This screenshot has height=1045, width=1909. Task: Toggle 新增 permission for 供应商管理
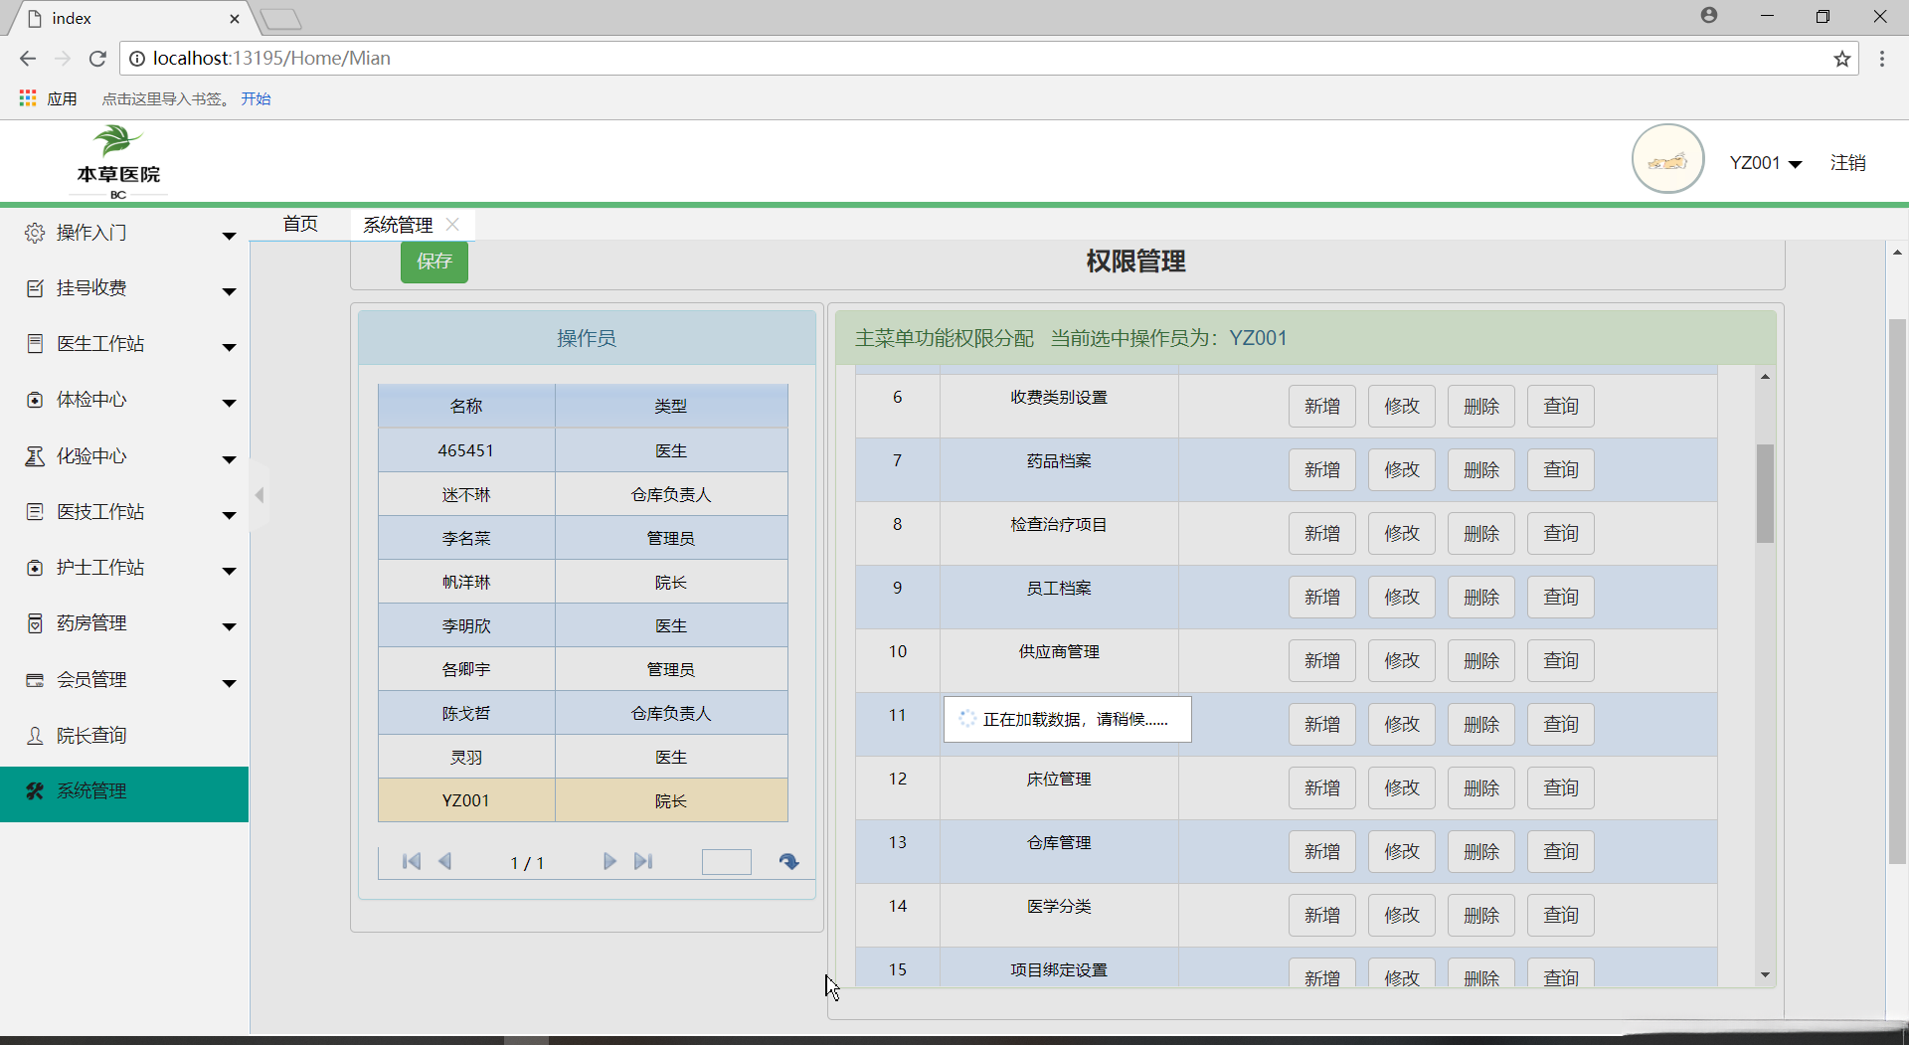coord(1322,660)
